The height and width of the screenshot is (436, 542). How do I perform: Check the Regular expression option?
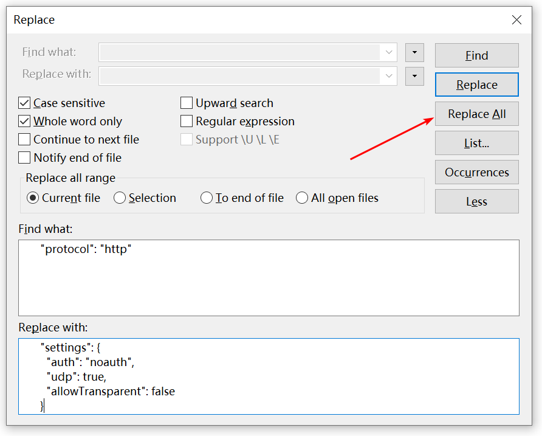click(187, 122)
